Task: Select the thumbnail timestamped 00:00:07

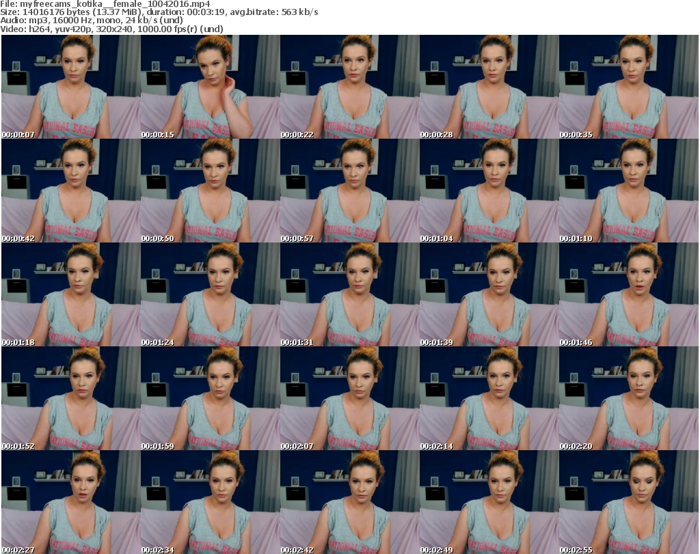Action: [x=71, y=87]
